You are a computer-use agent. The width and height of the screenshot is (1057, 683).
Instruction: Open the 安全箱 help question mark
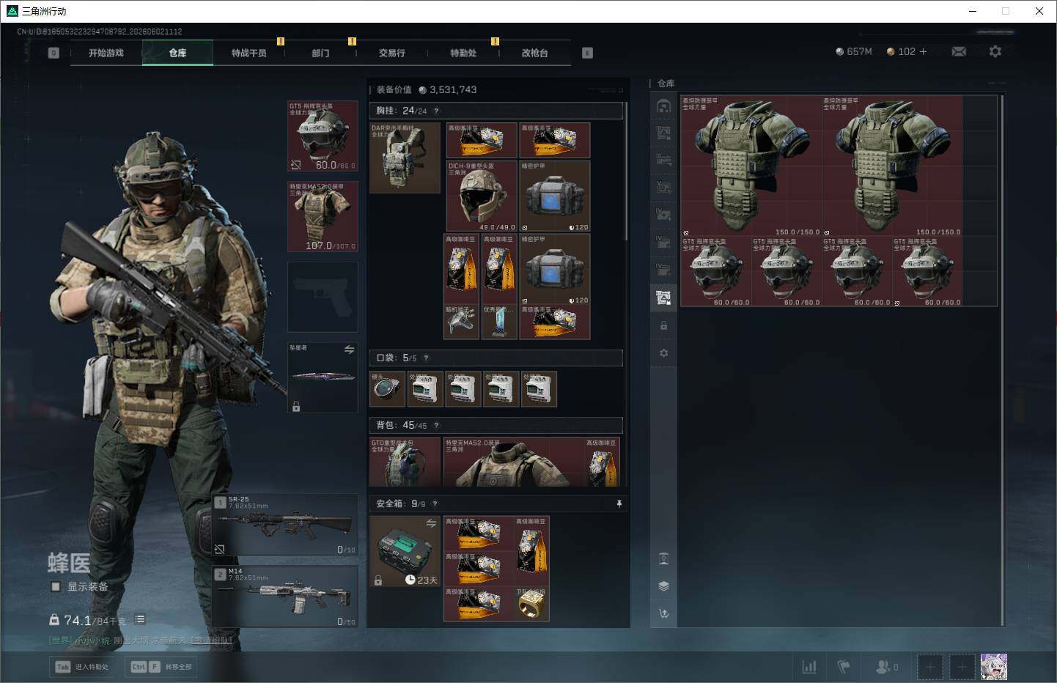[x=435, y=503]
